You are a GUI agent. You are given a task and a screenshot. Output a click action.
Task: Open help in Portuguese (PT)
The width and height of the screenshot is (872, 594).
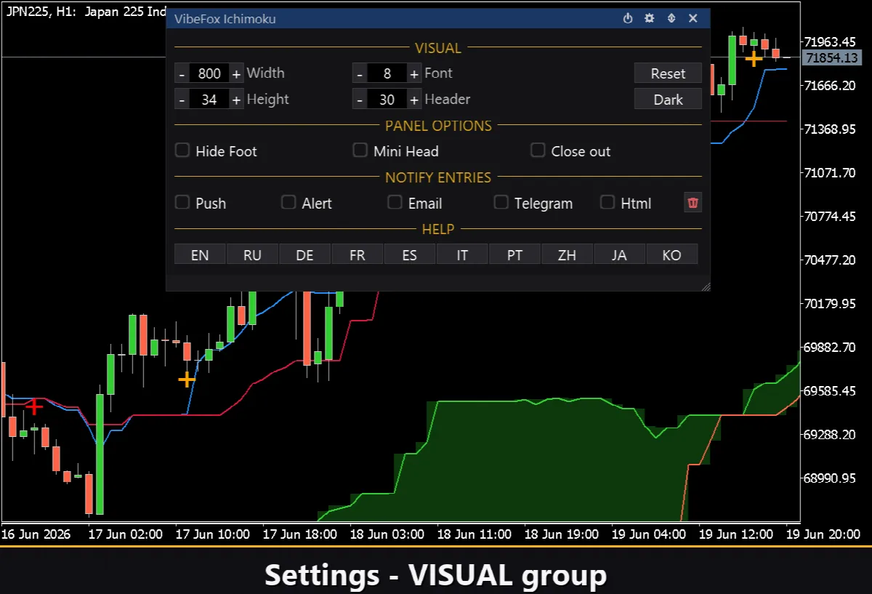pos(514,254)
